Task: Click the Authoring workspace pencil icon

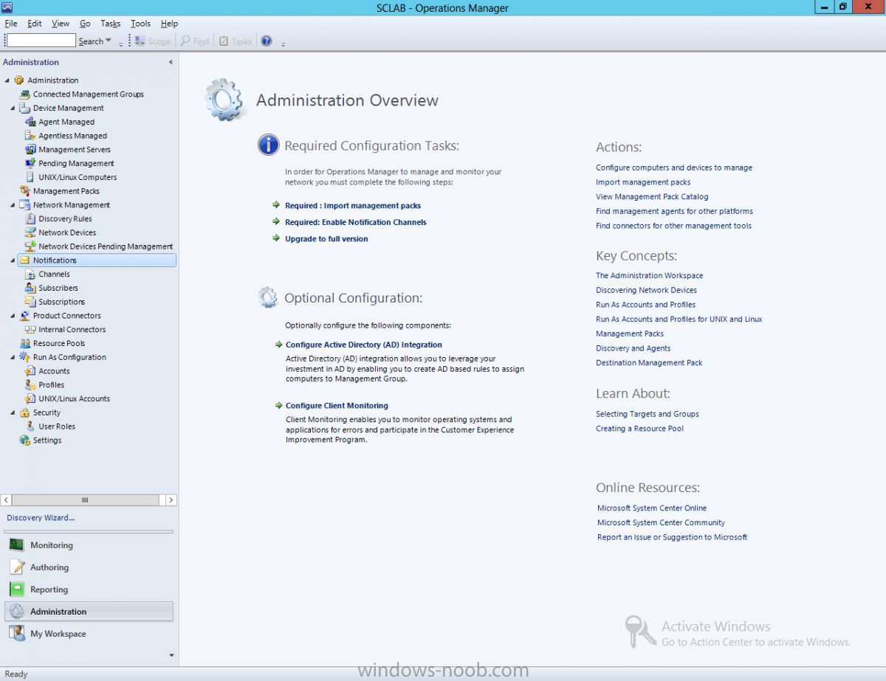Action: [16, 567]
